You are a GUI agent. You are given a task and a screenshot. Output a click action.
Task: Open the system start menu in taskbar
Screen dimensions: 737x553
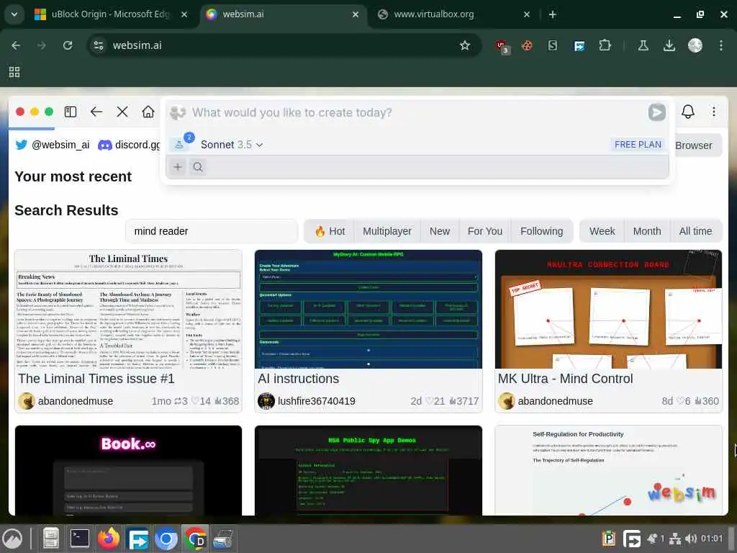click(12, 539)
